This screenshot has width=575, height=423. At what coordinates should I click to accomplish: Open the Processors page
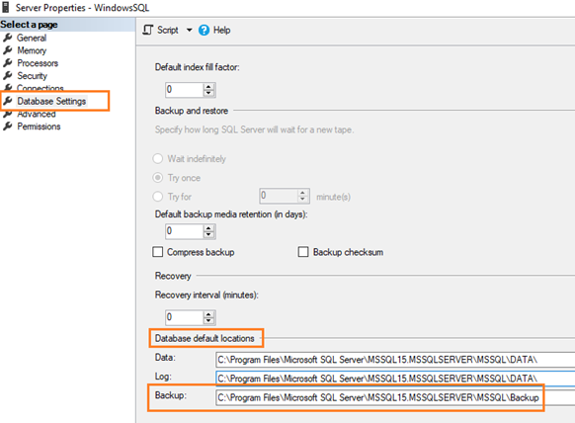(x=38, y=63)
